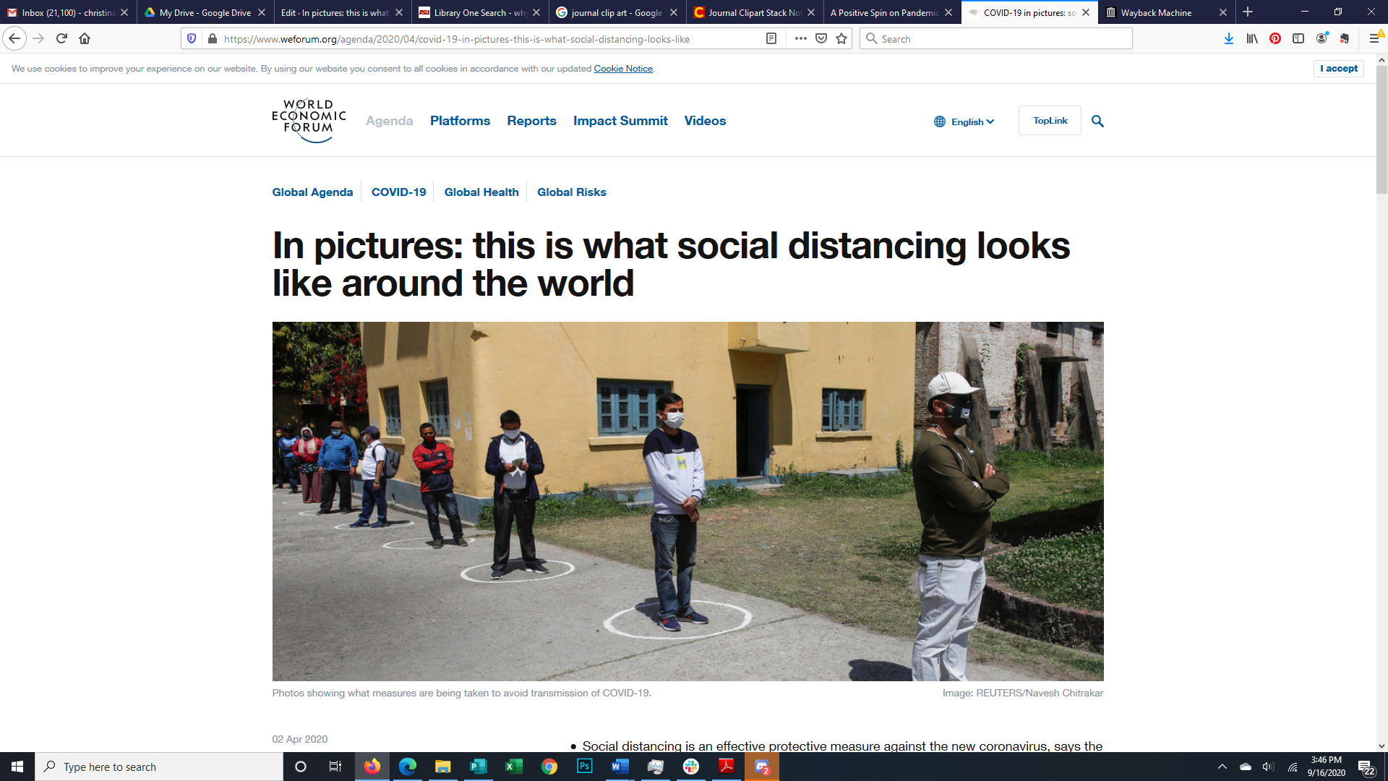
Task: Open the Firefox hamburger application menu
Action: [x=1374, y=38]
